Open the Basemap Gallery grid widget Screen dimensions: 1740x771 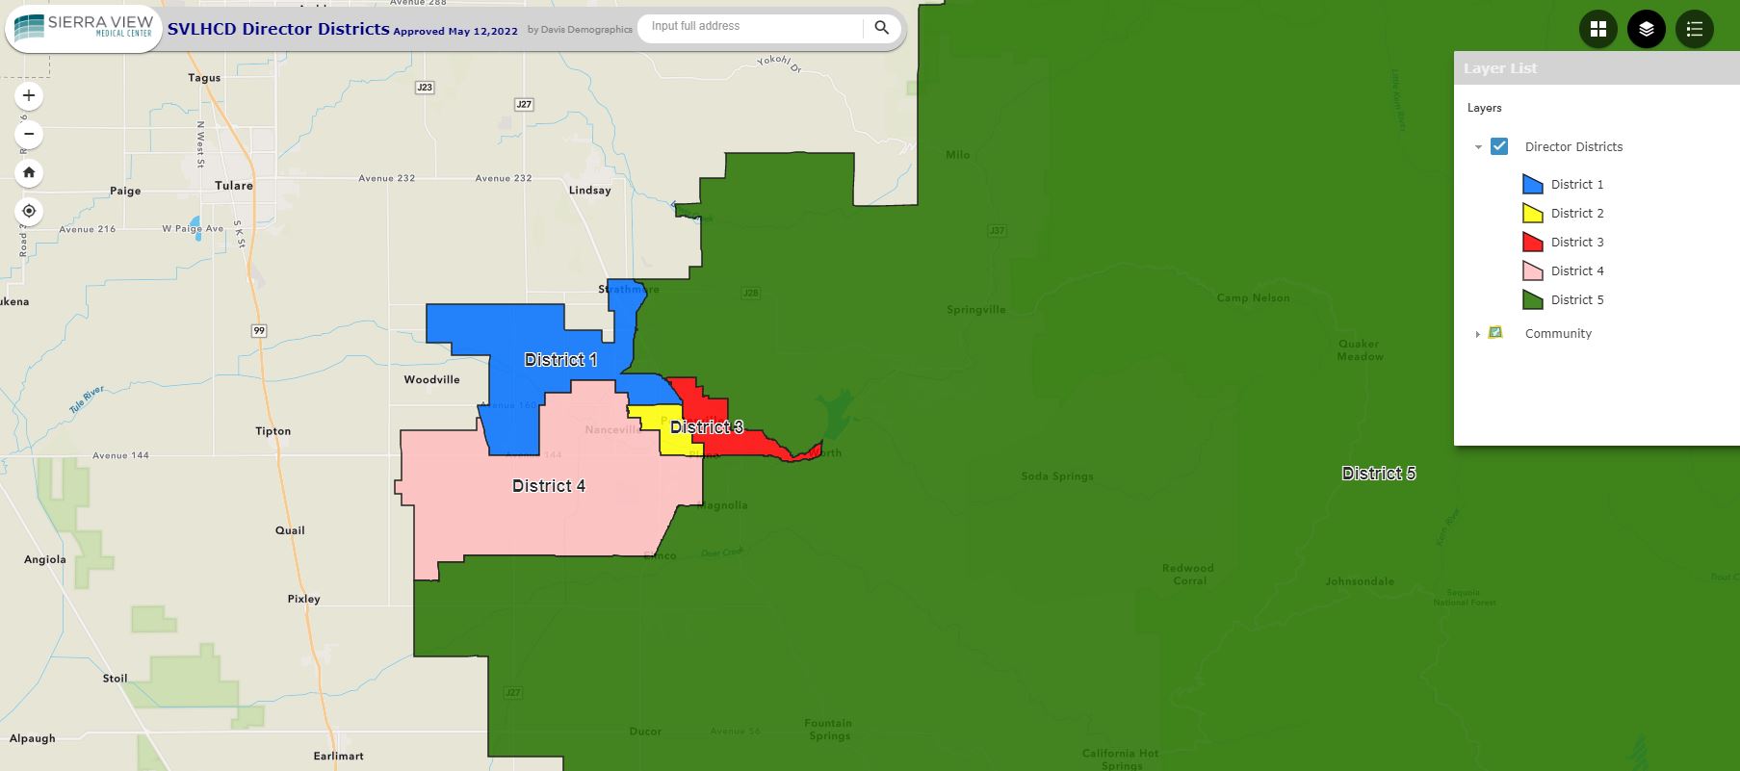coord(1598,29)
